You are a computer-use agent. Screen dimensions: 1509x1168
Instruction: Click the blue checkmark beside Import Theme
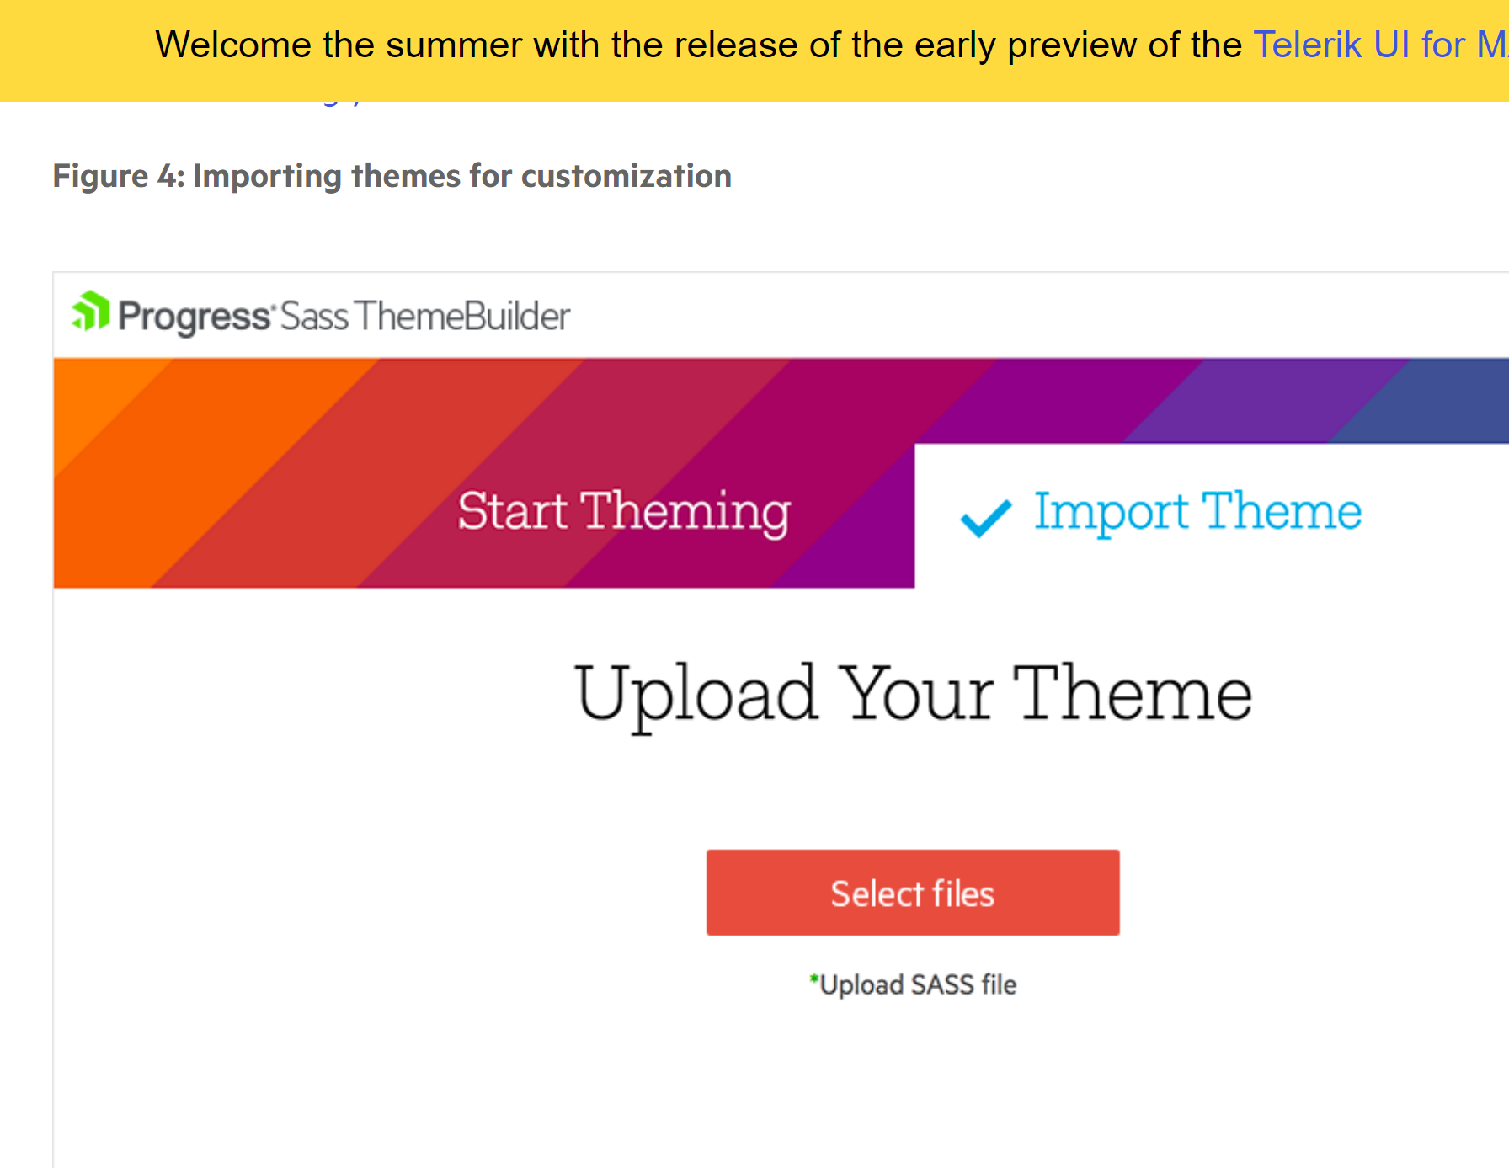click(x=985, y=517)
